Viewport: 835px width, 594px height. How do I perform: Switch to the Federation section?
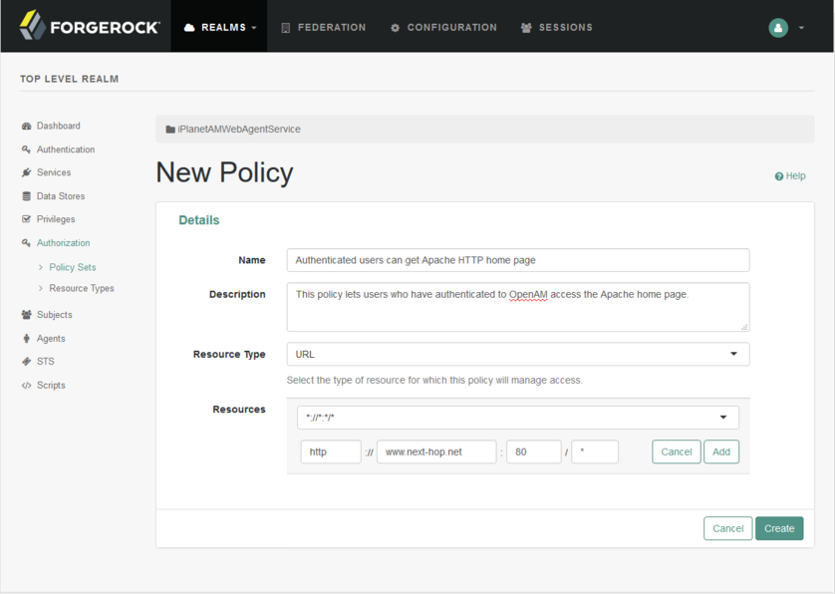tap(323, 27)
